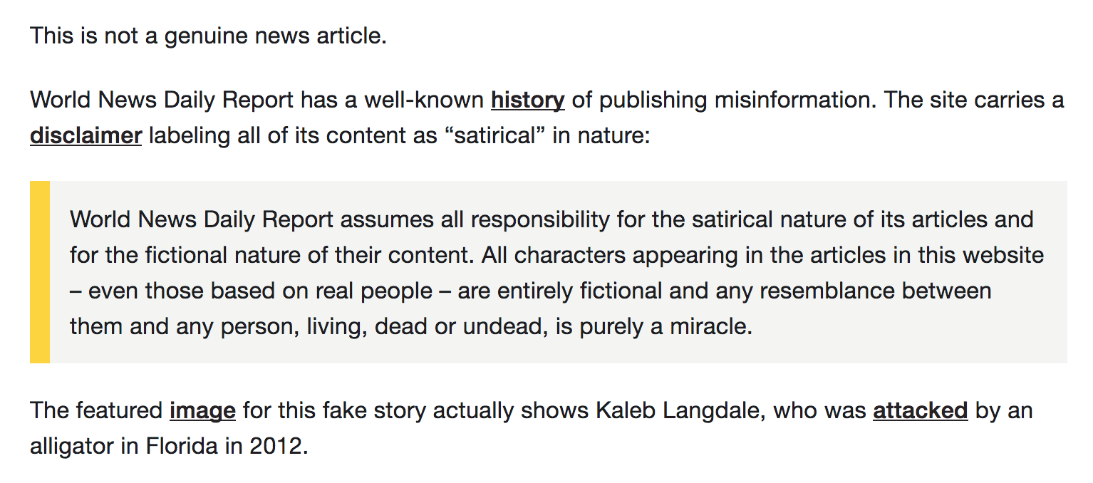This screenshot has height=483, width=1093.
Task: Open the "history" hyperlink
Action: 527,100
